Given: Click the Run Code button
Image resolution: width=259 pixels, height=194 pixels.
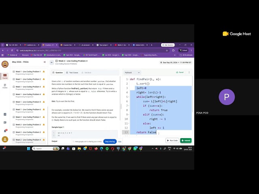Looking at the screenshot, I should [x=172, y=141].
